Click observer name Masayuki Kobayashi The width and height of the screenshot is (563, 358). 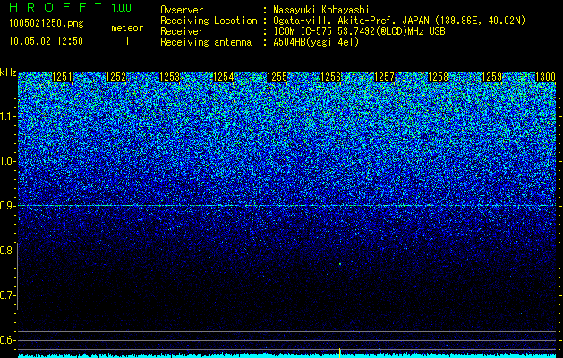321,10
